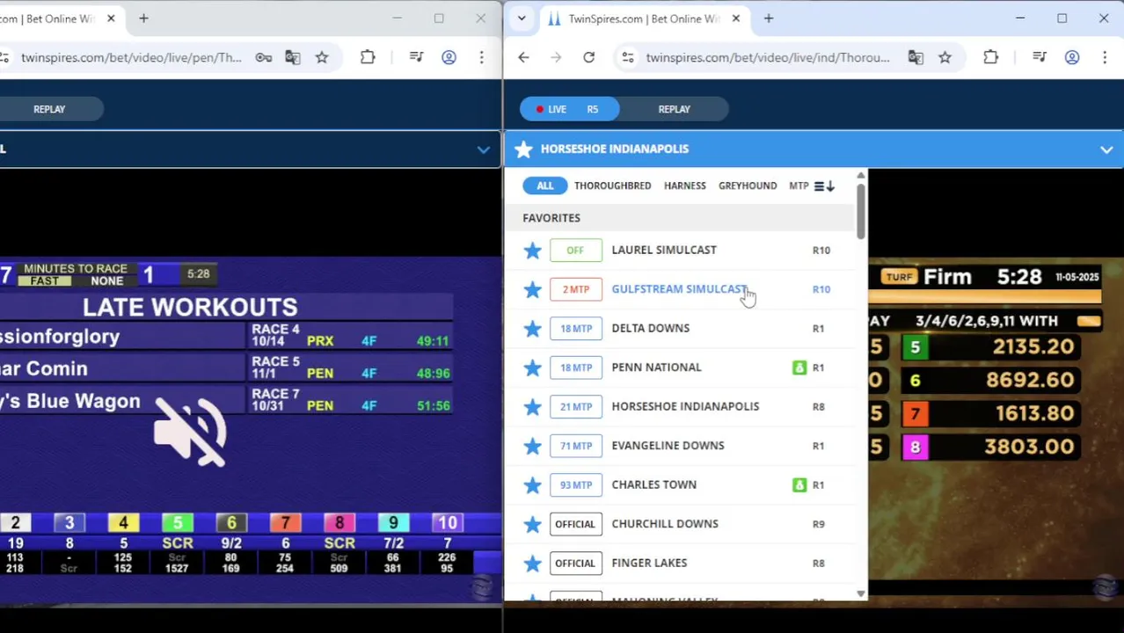Filter tracks by Thoroughbred

click(613, 186)
